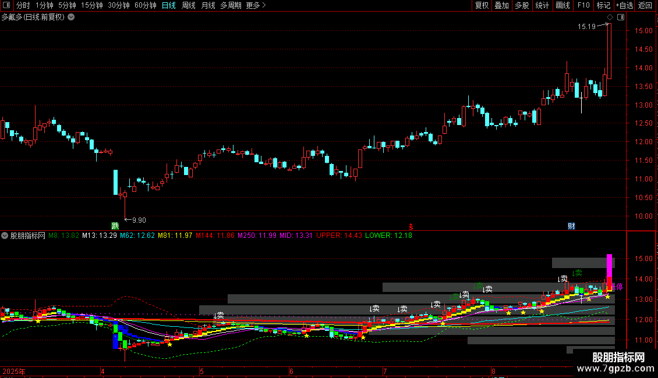Open 叠加 overlay comparison
658x378 pixels.
coord(501,5)
